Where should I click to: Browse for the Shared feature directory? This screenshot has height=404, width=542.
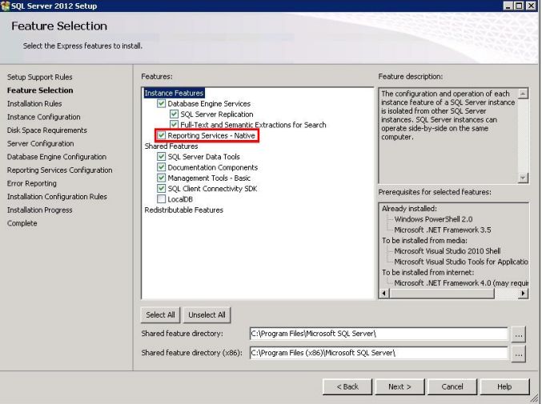click(519, 334)
